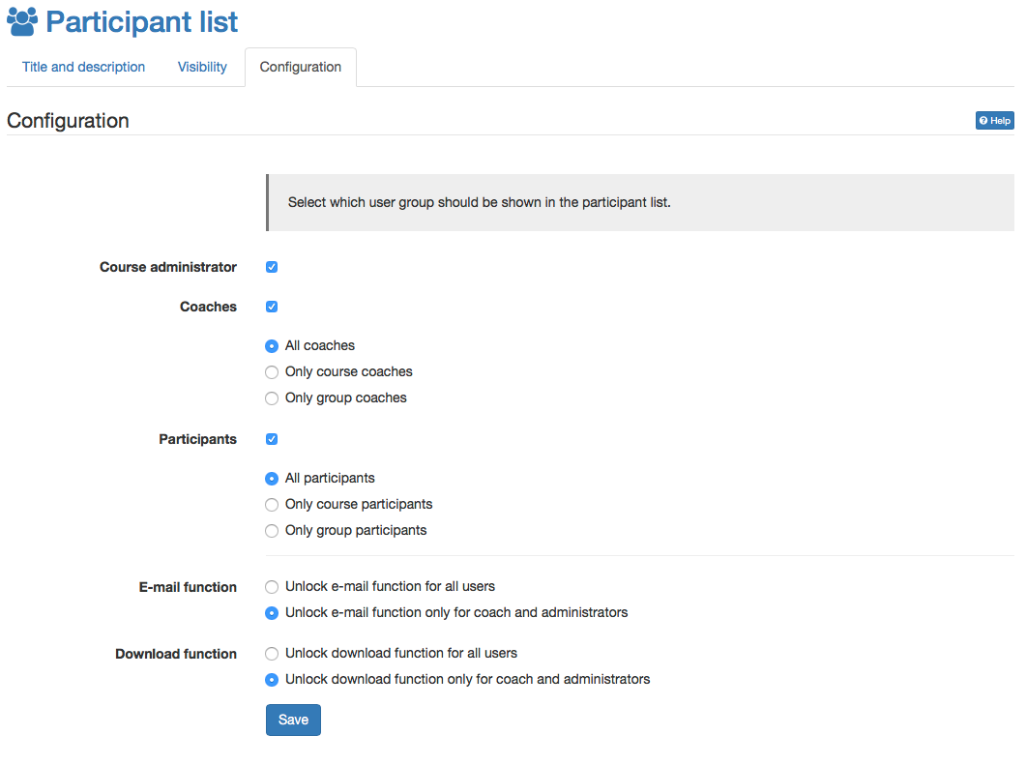Switch to the Title and description tab
The image size is (1026, 765).
[83, 67]
